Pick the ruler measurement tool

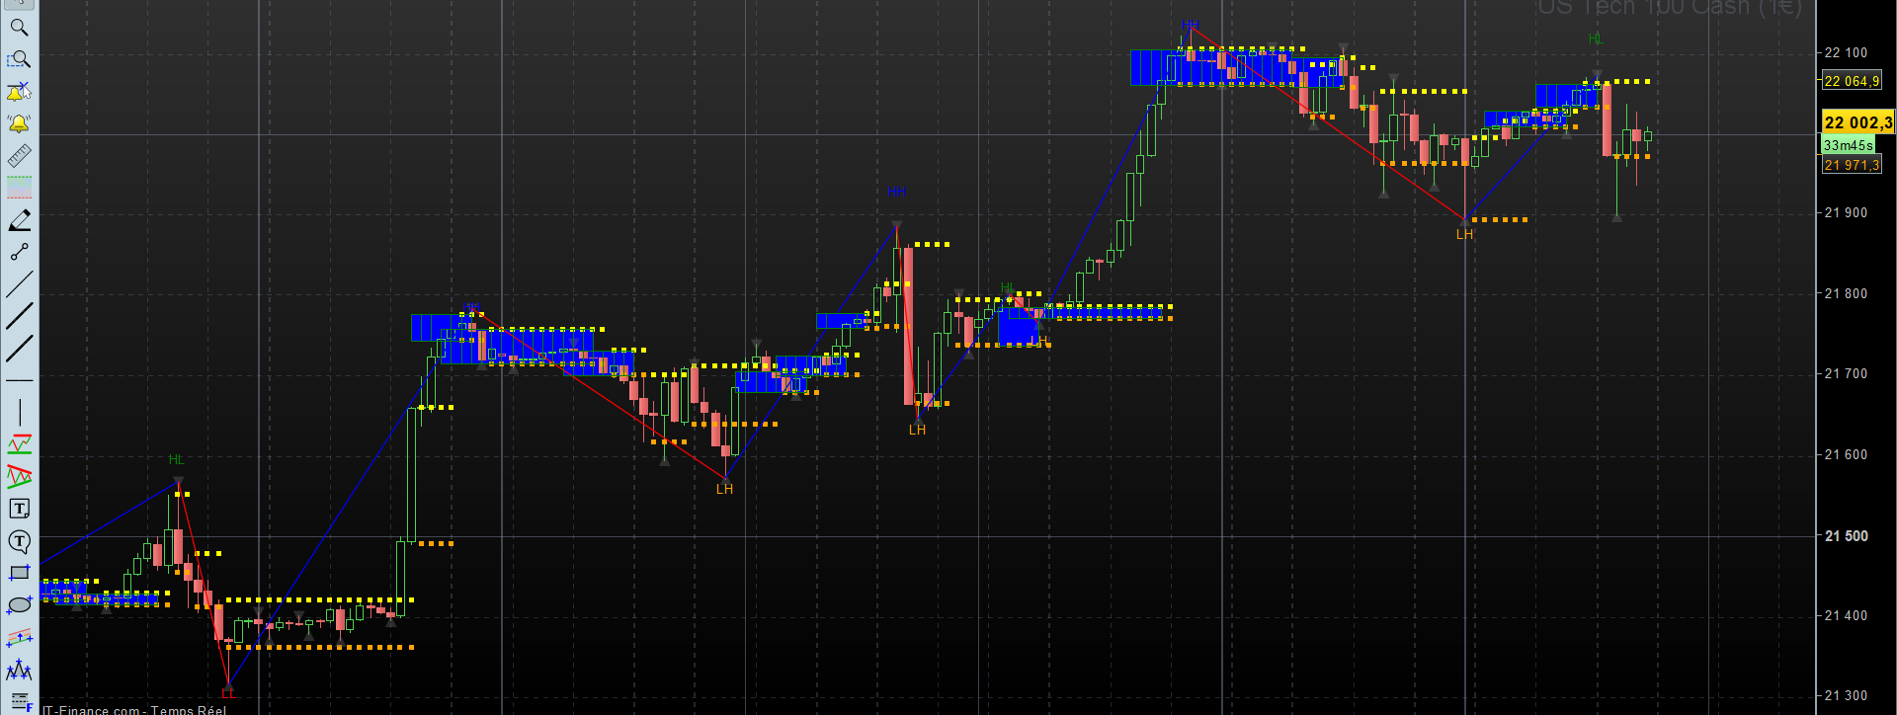(19, 156)
